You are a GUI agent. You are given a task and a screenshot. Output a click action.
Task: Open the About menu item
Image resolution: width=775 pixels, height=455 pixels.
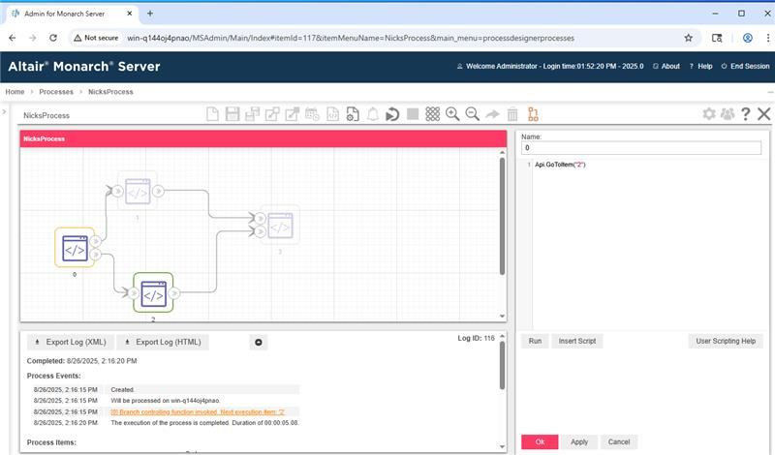(x=666, y=66)
